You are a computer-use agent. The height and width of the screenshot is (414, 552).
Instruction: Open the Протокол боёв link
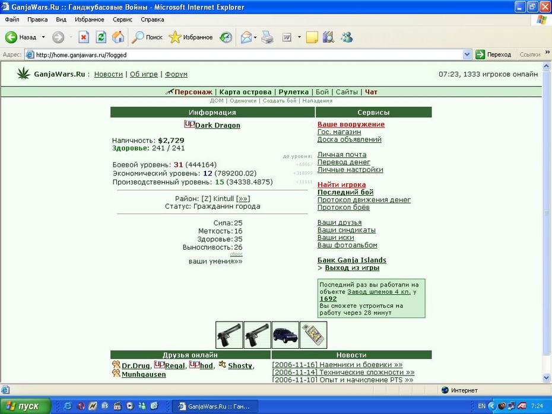click(343, 207)
